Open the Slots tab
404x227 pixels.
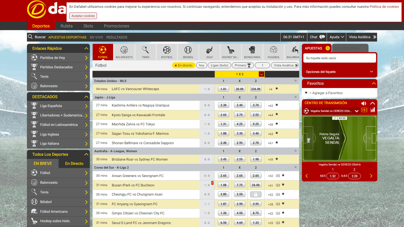click(x=88, y=26)
